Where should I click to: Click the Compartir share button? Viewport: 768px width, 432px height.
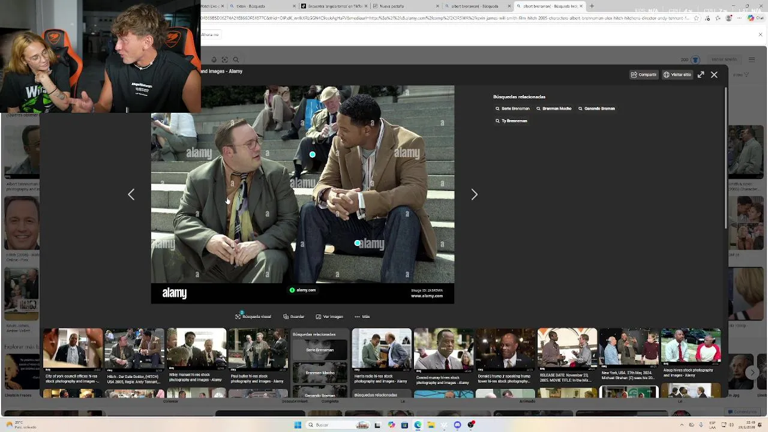pos(644,74)
